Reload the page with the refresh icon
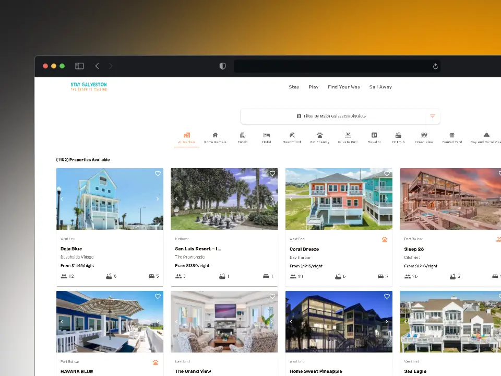Screen dimensions: 501x376 coord(435,66)
